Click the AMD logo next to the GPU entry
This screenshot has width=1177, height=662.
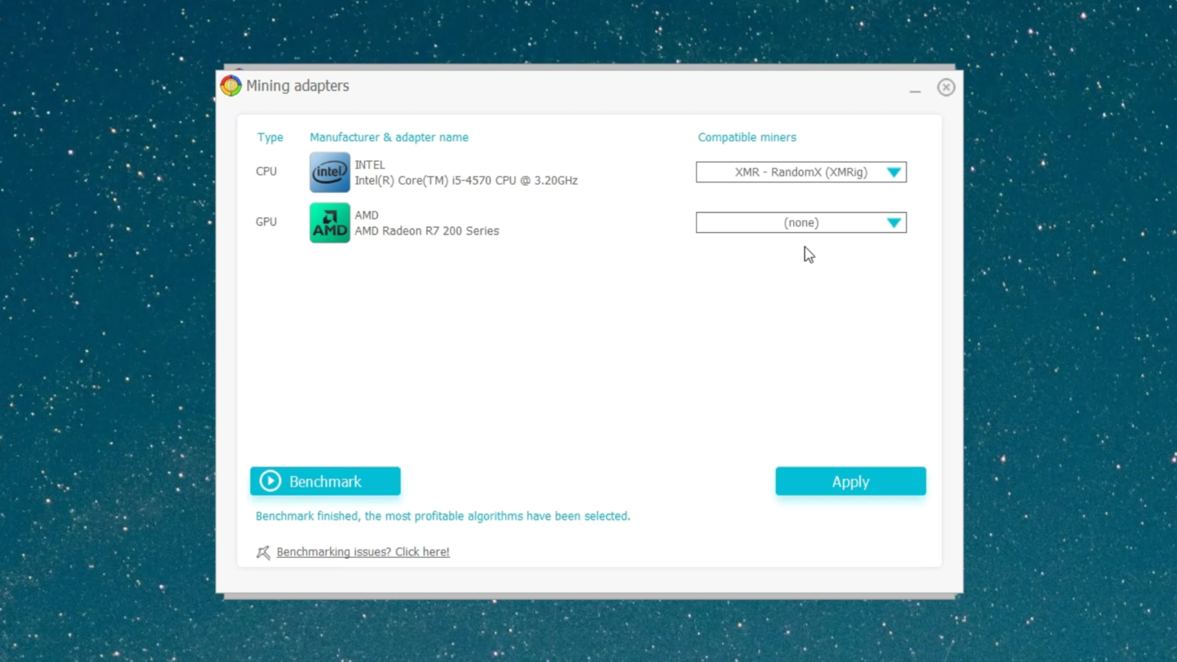tap(329, 222)
